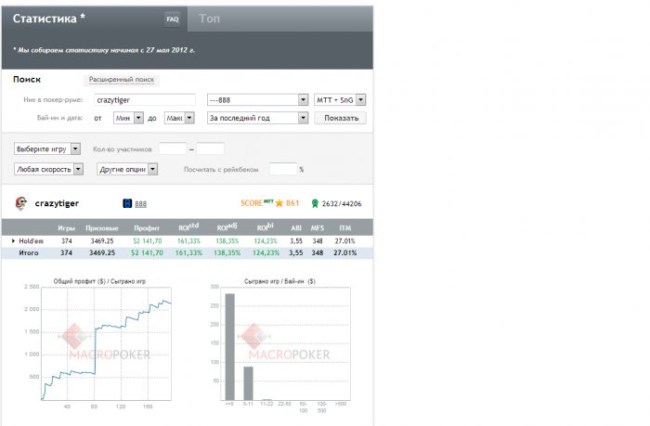Click the 5-11 buy-in bar
This screenshot has width=650, height=426.
(x=248, y=383)
